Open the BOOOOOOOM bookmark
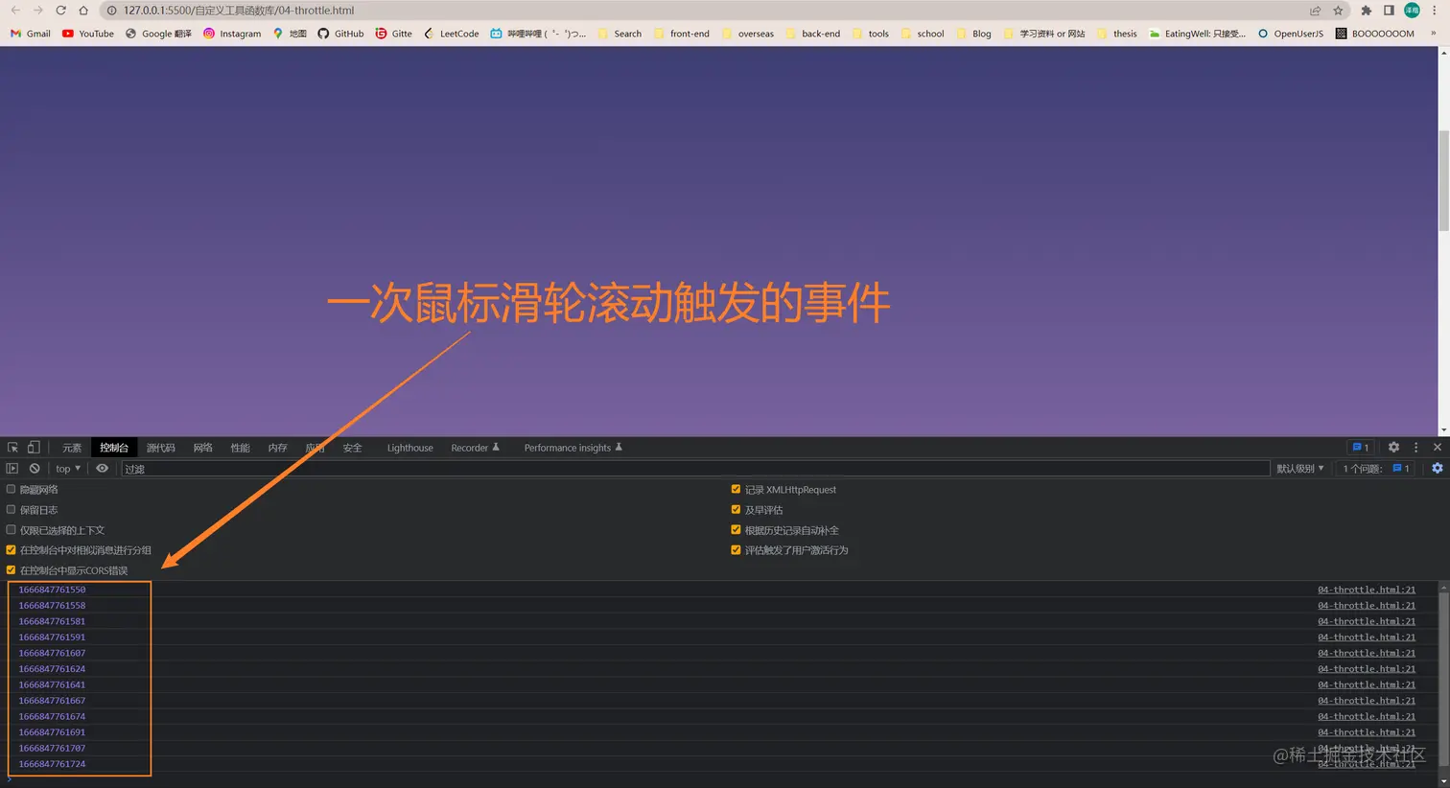The width and height of the screenshot is (1450, 788). (x=1374, y=34)
